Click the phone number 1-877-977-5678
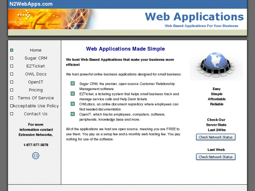The width and height of the screenshot is (255, 191). point(36,145)
